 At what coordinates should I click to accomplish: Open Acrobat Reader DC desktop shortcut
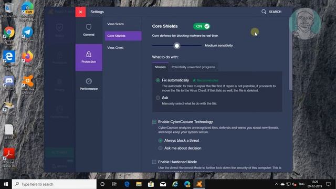coord(9,157)
